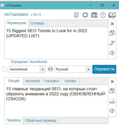Listen to the Russian translation
Viewport: 119px width, 130px height.
tap(112, 111)
